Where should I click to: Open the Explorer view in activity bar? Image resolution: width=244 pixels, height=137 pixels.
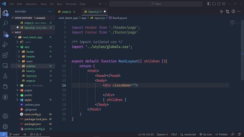point(5,13)
